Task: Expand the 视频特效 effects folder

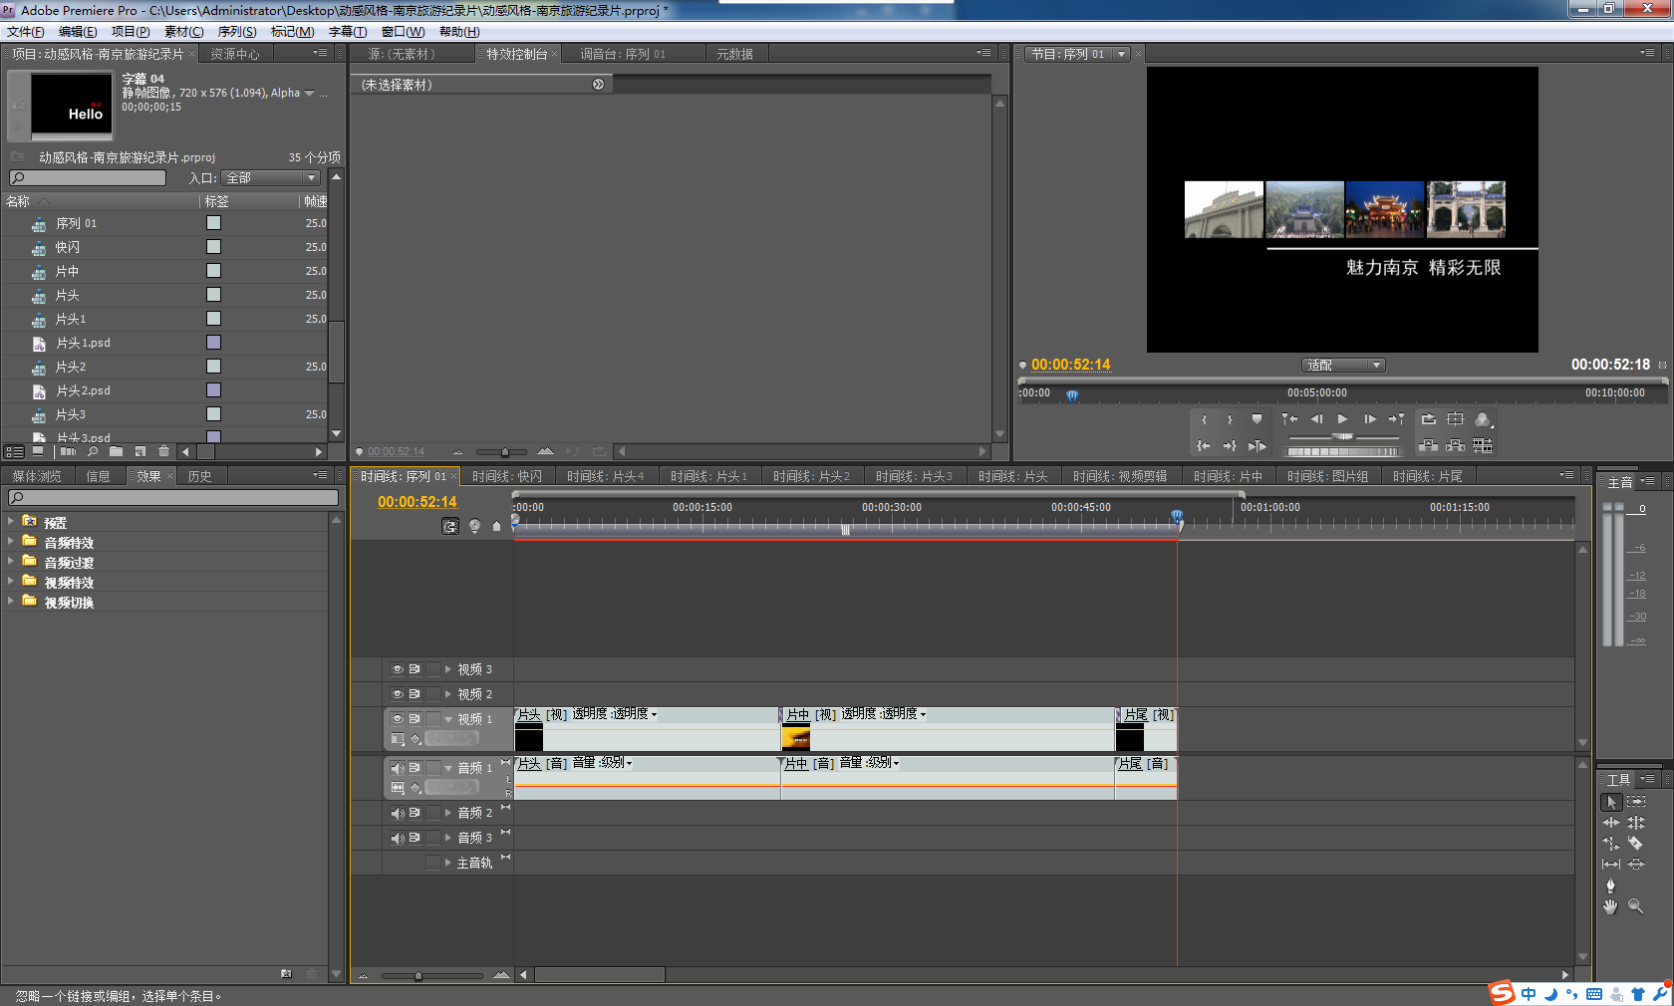Action: (x=11, y=582)
